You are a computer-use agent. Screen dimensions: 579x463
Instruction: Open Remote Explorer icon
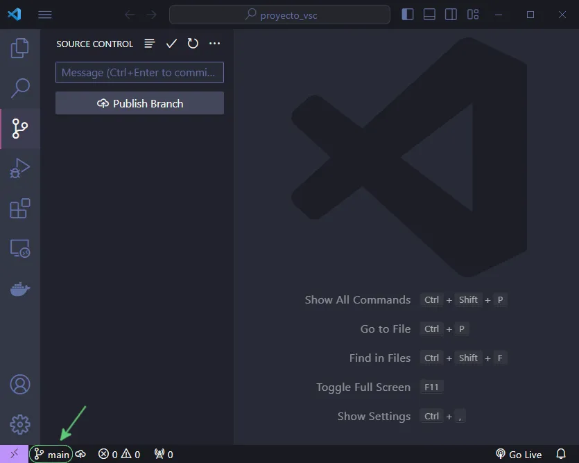point(20,249)
